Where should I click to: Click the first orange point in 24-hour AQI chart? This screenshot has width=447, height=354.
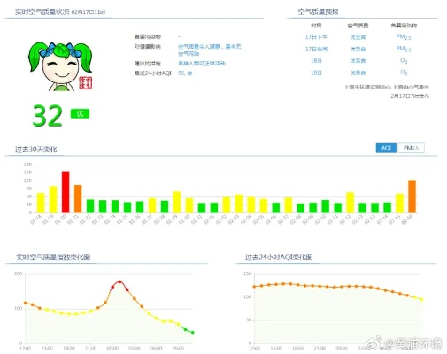pos(254,287)
